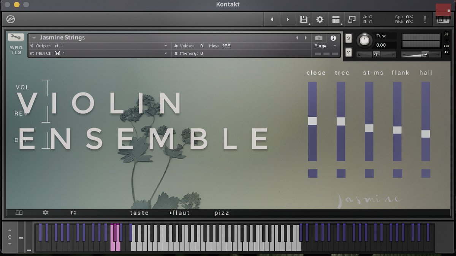Image resolution: width=456 pixels, height=256 pixels.
Task: Click the REV label
Action: click(21, 114)
